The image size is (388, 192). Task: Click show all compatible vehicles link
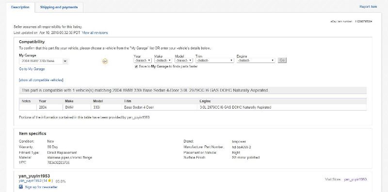41,80
